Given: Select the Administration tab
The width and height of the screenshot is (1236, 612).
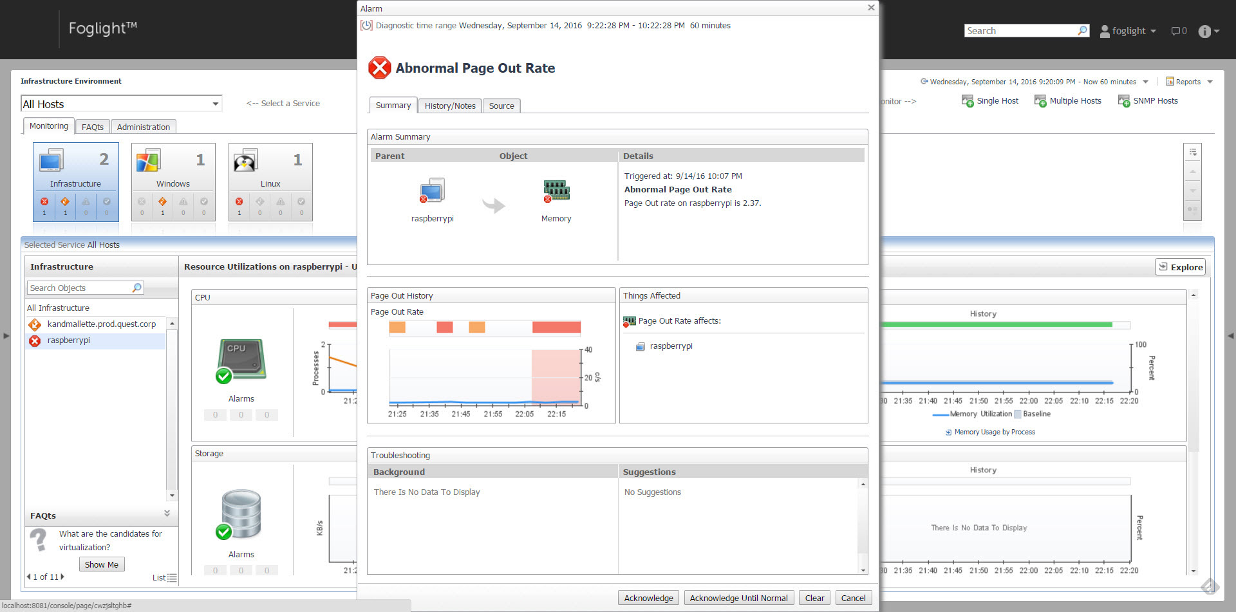Looking at the screenshot, I should [x=144, y=127].
